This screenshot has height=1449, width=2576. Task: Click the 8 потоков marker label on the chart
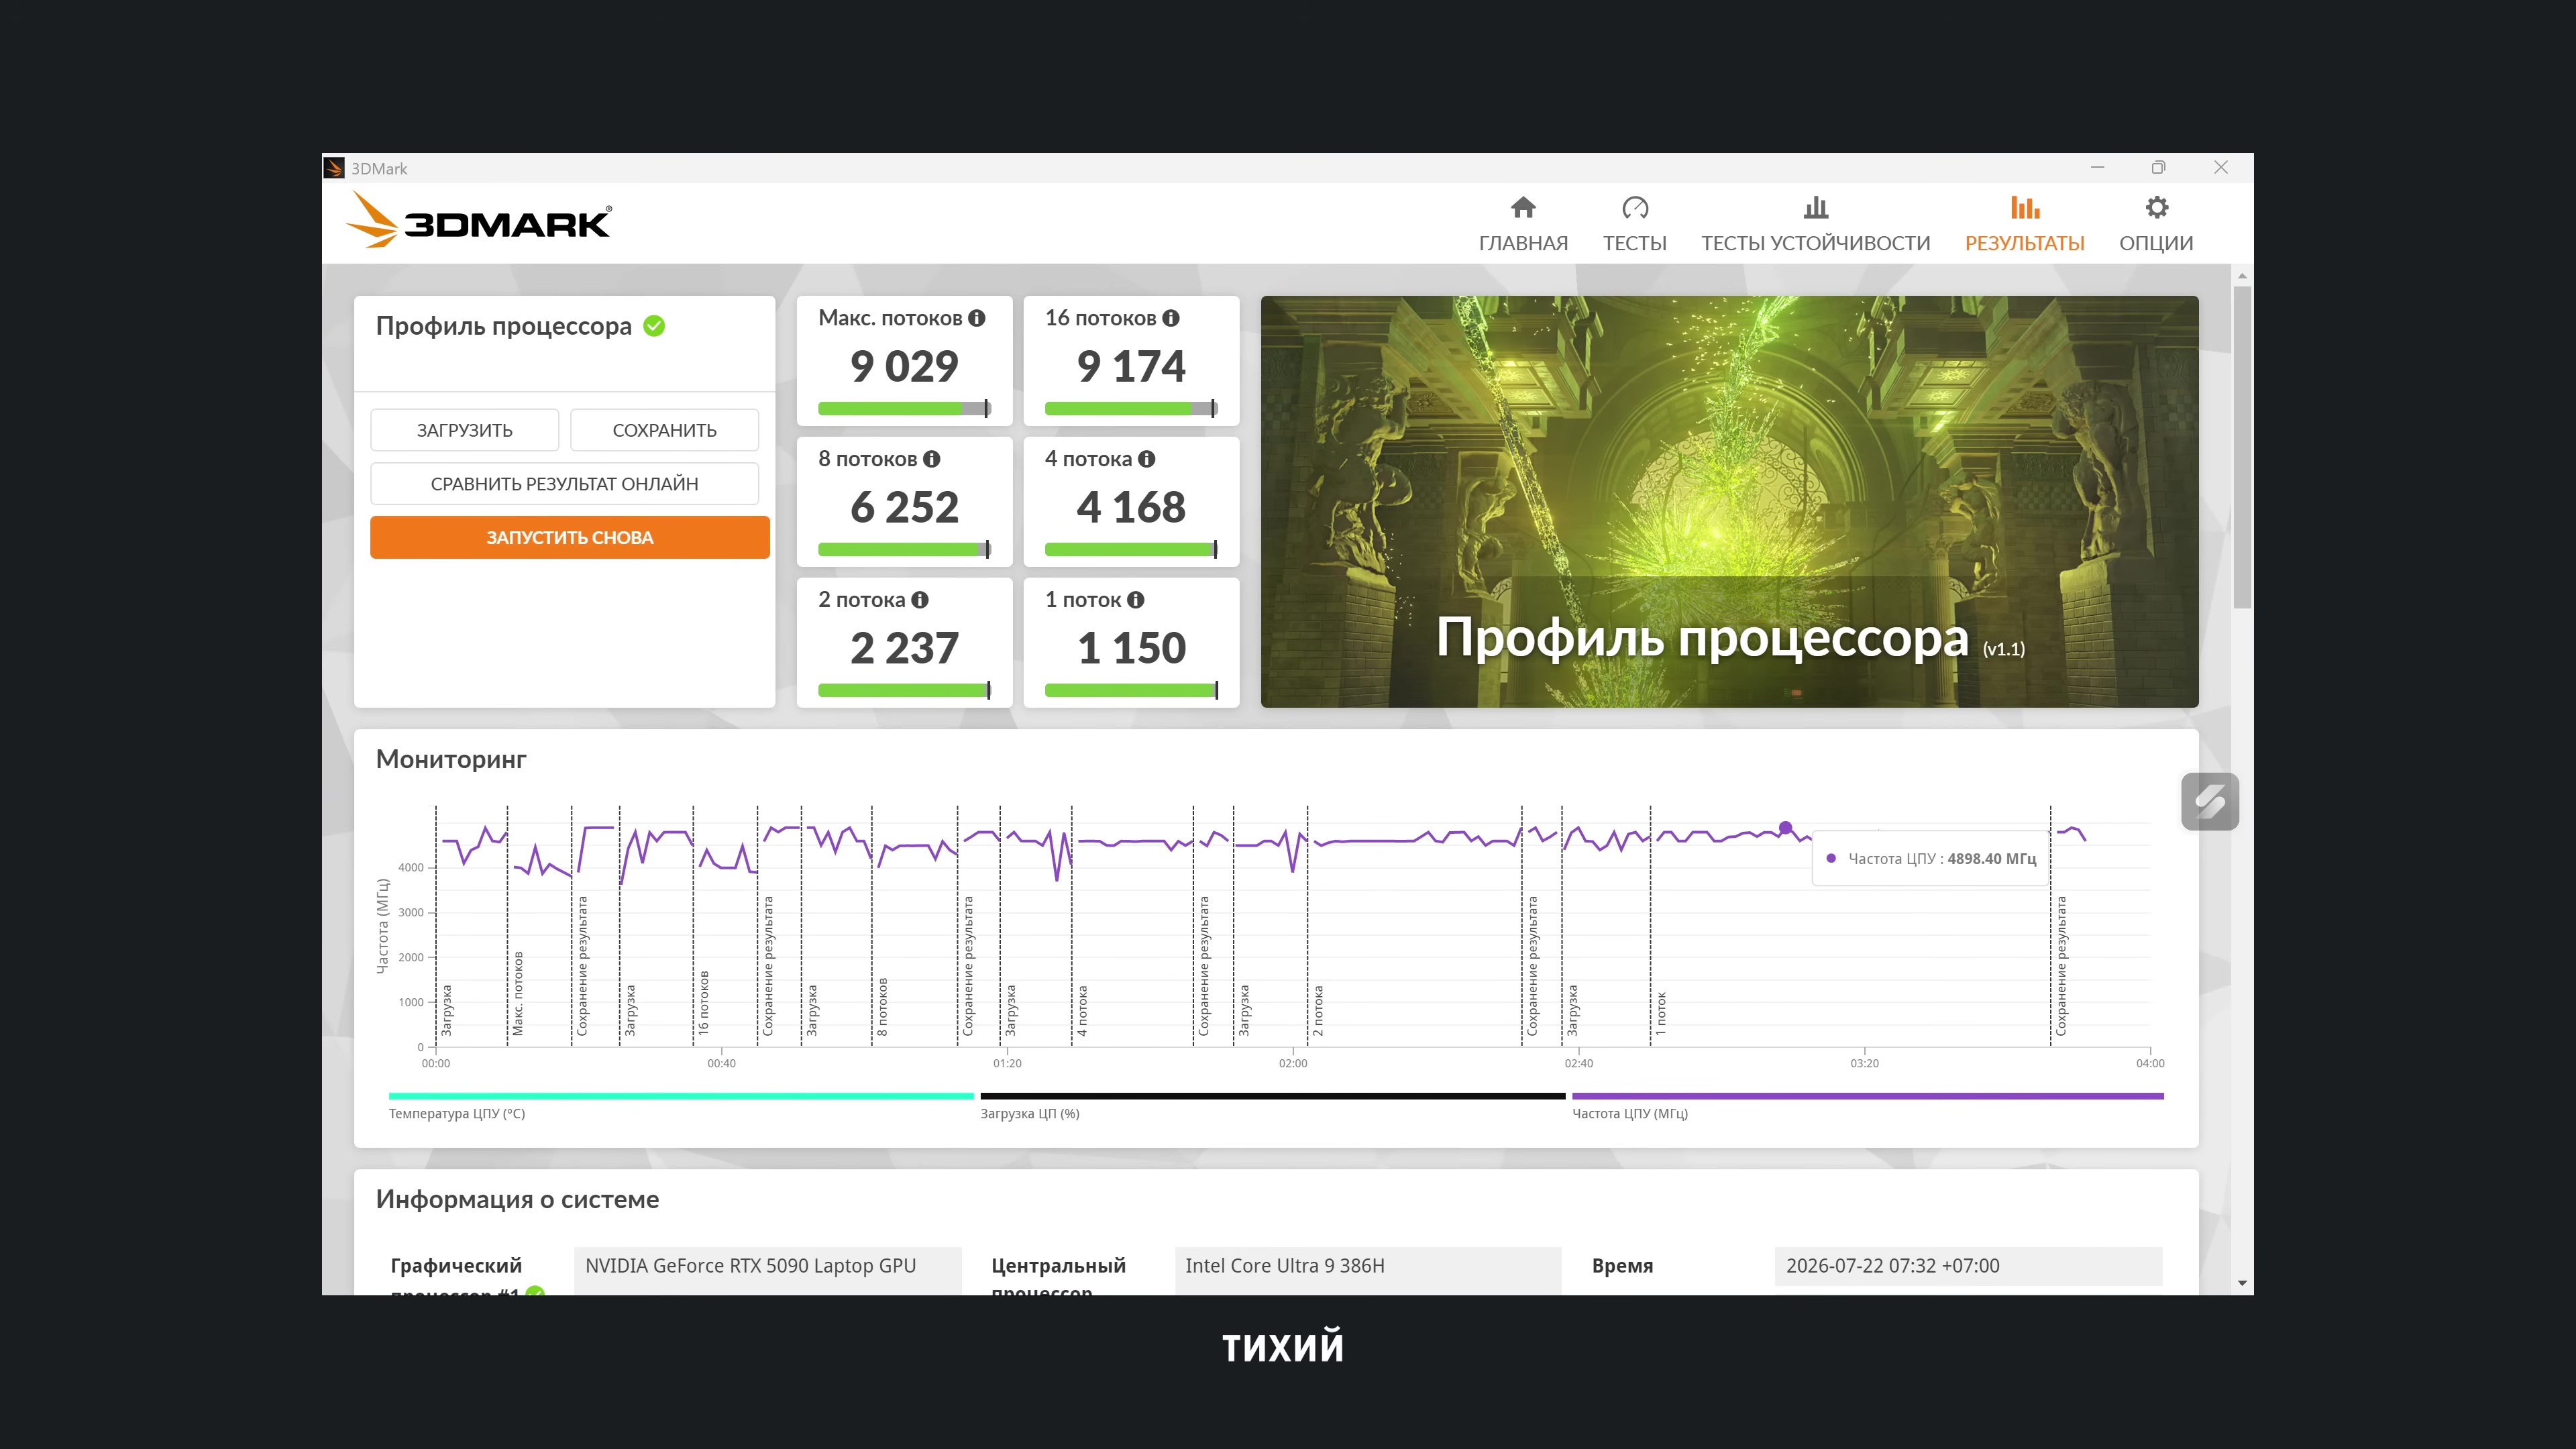click(882, 1006)
